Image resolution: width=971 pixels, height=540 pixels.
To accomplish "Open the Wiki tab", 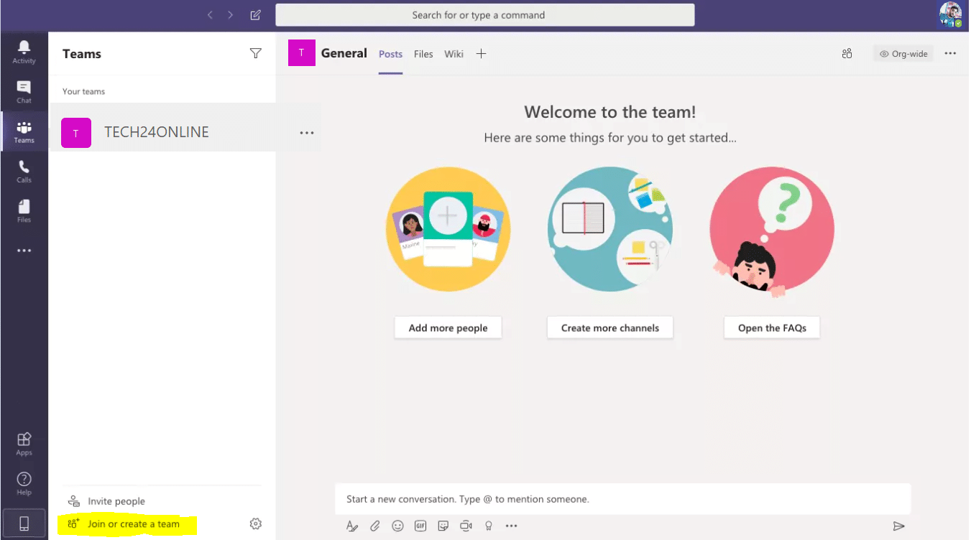I will coord(454,54).
